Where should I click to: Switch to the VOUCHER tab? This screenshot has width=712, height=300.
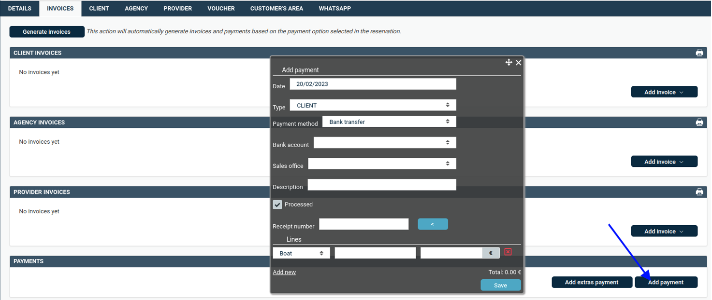221,9
